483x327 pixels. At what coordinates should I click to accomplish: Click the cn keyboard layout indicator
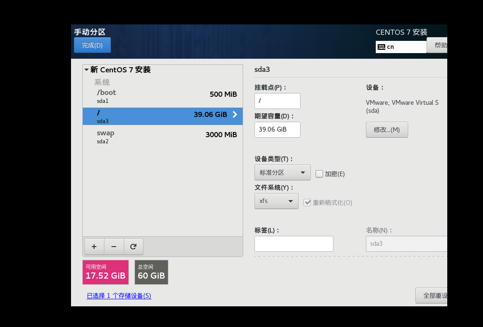(401, 47)
